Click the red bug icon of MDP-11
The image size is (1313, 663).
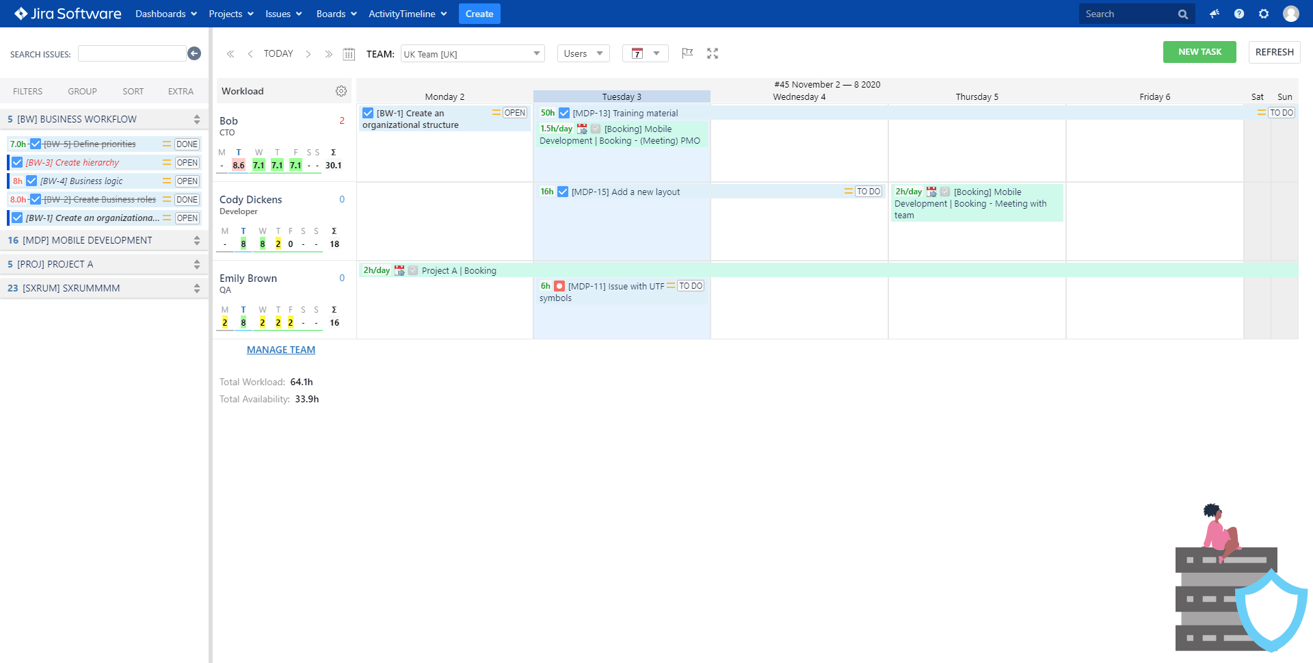point(559,286)
